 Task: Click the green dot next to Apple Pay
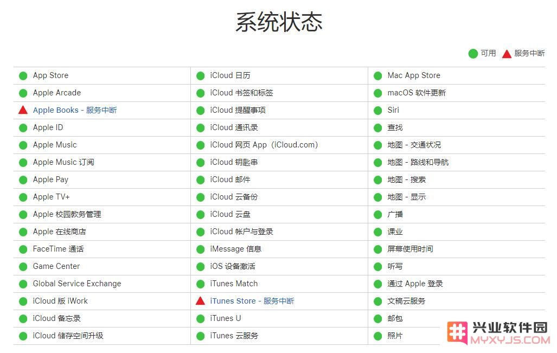[23, 179]
